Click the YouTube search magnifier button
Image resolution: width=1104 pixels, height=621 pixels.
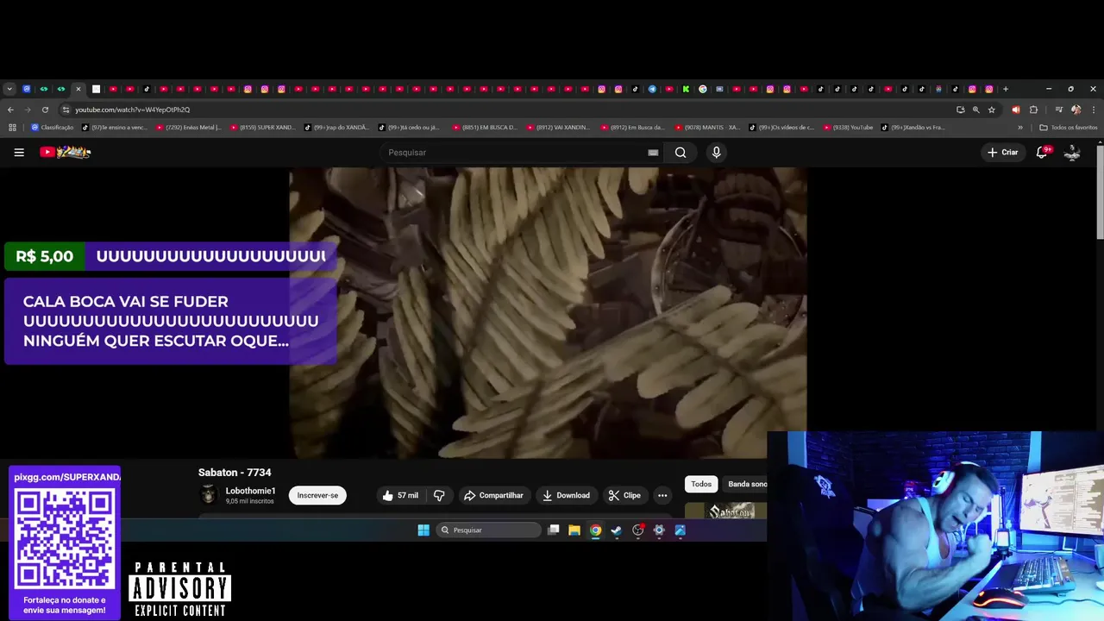coord(681,153)
